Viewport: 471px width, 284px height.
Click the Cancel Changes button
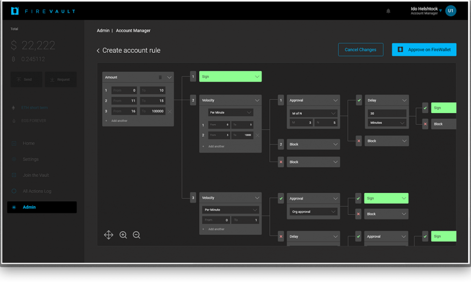tap(360, 50)
